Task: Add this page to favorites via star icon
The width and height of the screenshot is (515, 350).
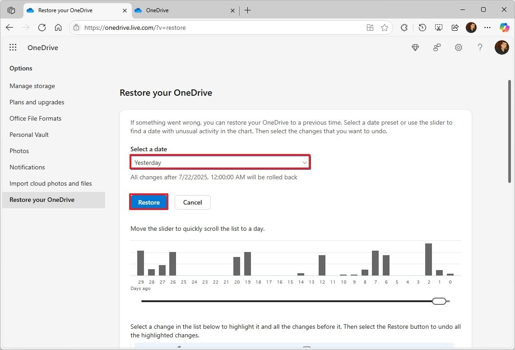Action: 385,28
